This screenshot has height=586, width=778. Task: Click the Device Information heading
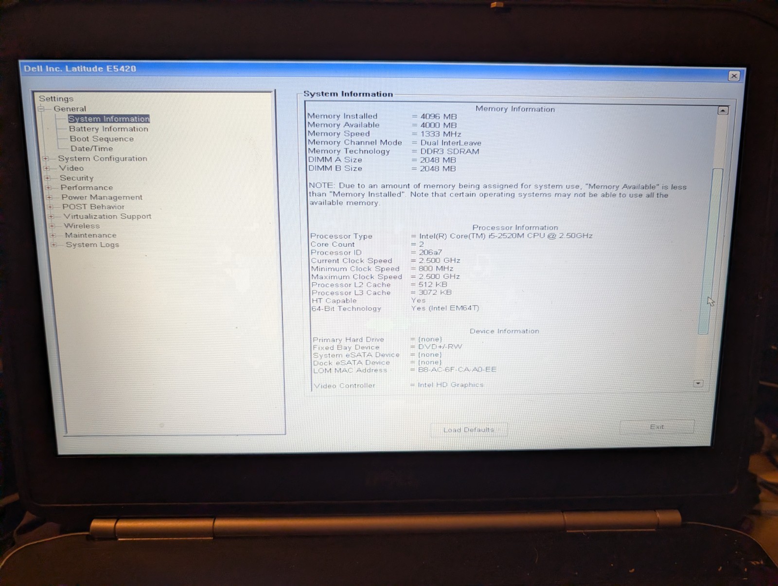504,331
